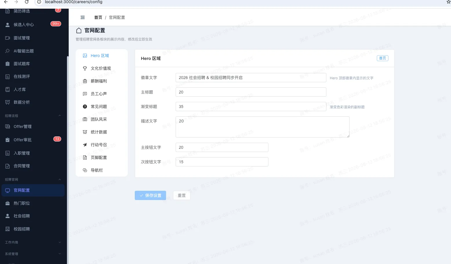Image resolution: width=451 pixels, height=264 pixels.
Task: Click the 官网配置 monitor icon
Action: [8, 190]
